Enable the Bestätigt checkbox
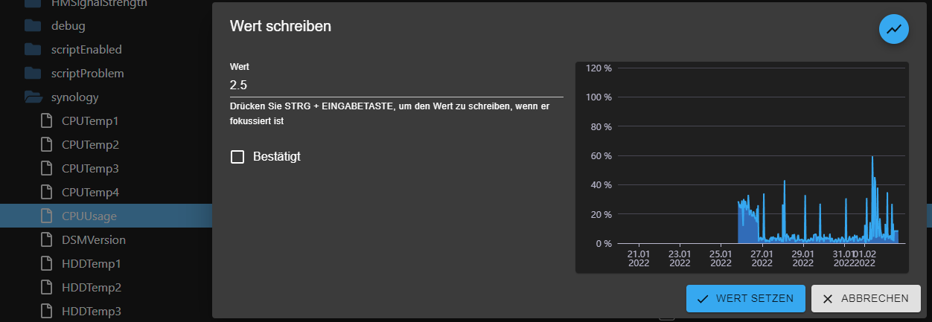 pos(237,157)
